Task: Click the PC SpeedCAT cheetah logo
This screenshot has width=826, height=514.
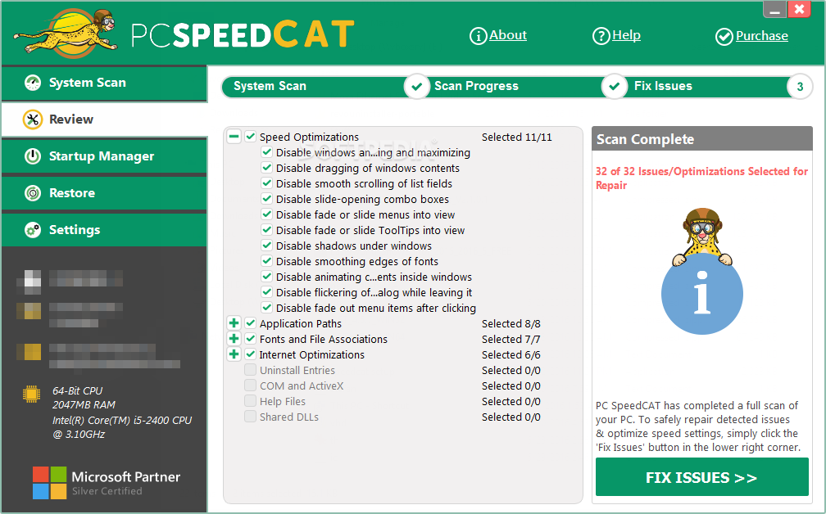Action: click(66, 34)
